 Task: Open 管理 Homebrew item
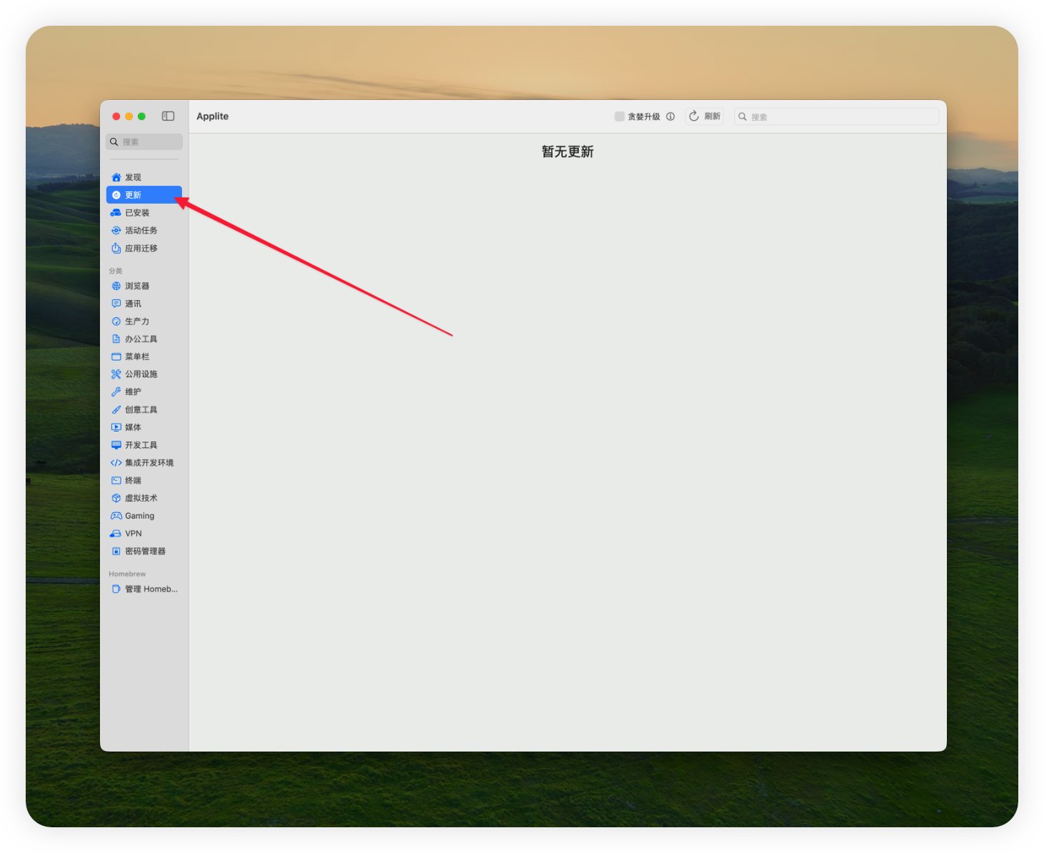144,589
